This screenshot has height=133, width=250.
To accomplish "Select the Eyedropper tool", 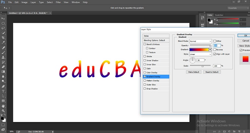I will click(3, 42).
